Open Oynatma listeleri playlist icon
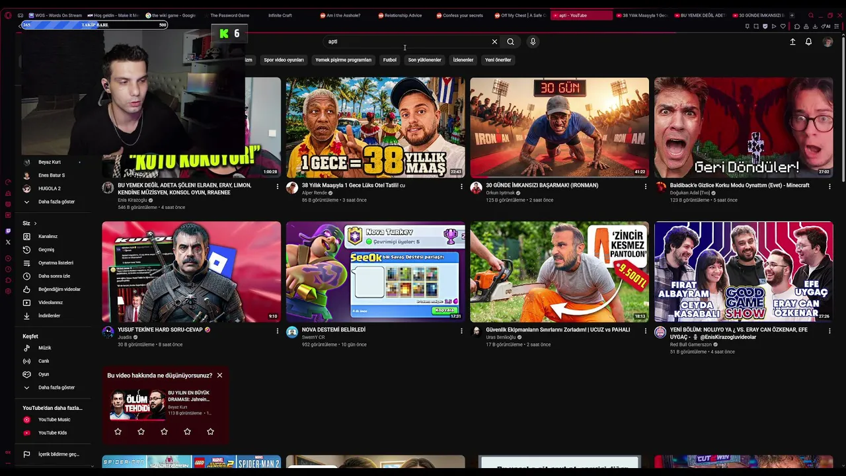 coord(26,262)
